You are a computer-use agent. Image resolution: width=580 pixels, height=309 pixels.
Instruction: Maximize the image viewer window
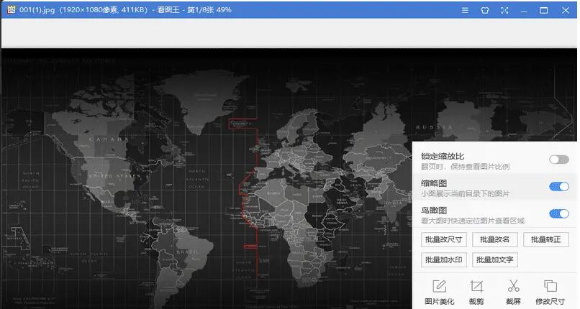point(544,11)
